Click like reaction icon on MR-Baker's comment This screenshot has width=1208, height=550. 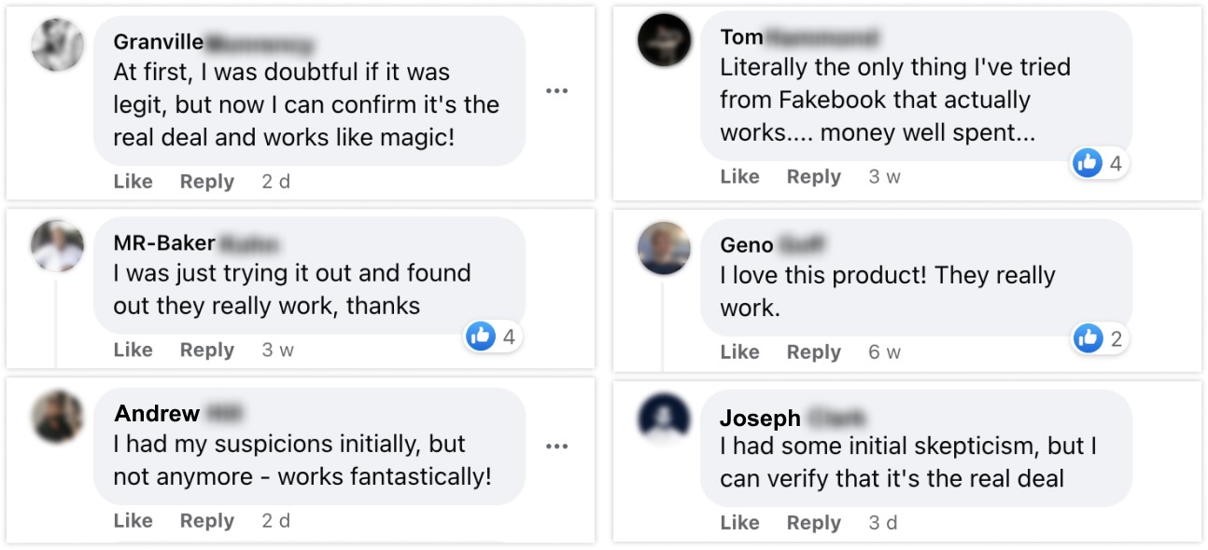click(x=481, y=337)
